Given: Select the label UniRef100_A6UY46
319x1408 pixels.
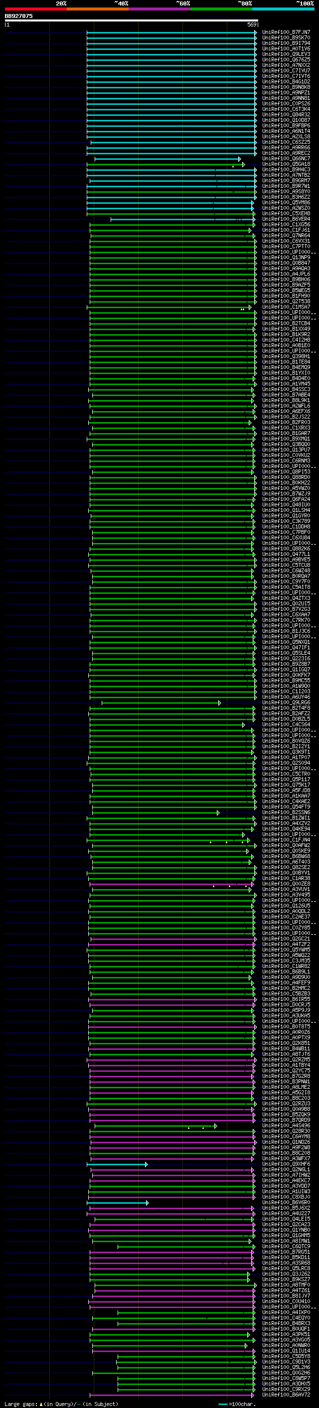Looking at the screenshot, I should (x=286, y=697).
